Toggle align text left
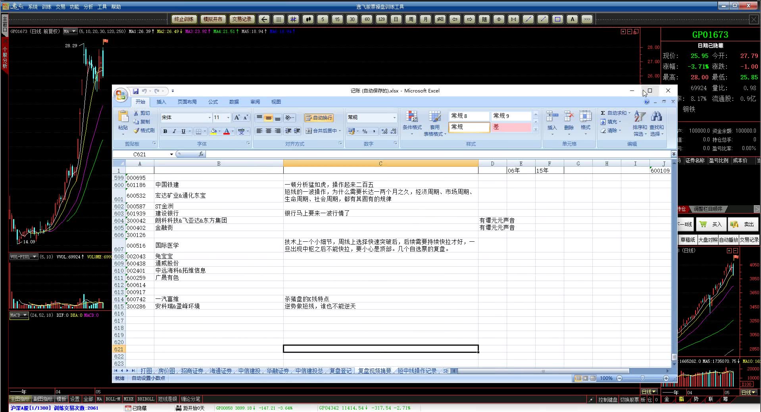Viewport: 761px width, 412px height. point(259,131)
